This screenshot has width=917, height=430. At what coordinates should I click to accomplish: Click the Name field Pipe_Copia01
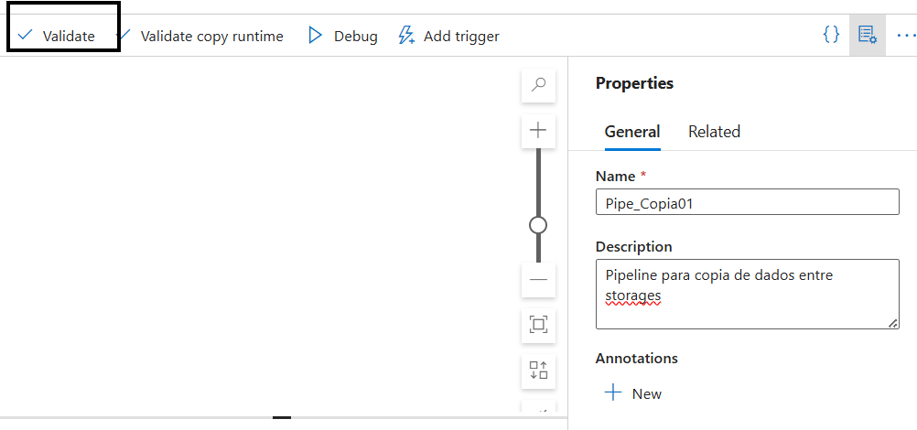747,202
